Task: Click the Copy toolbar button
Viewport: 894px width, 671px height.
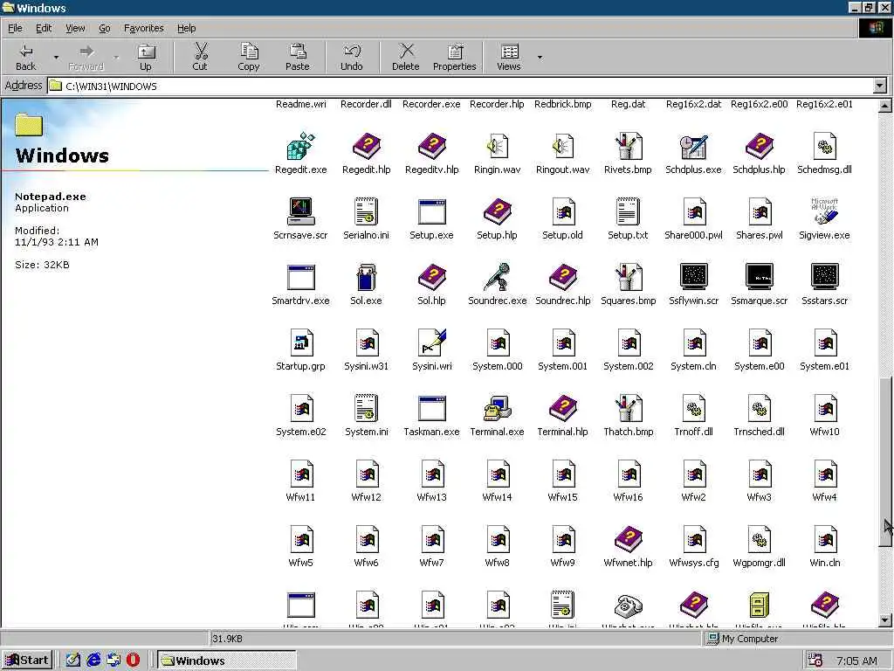Action: 249,57
